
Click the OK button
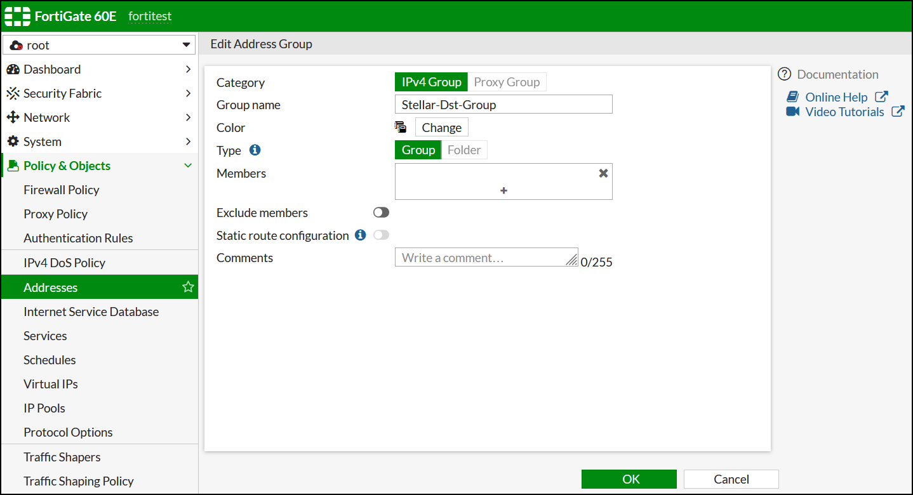pyautogui.click(x=629, y=479)
